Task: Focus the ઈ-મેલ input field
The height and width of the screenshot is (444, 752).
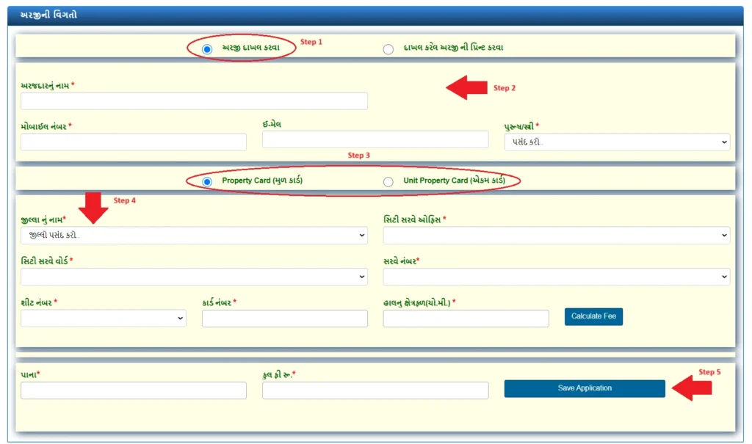Action: coord(375,139)
